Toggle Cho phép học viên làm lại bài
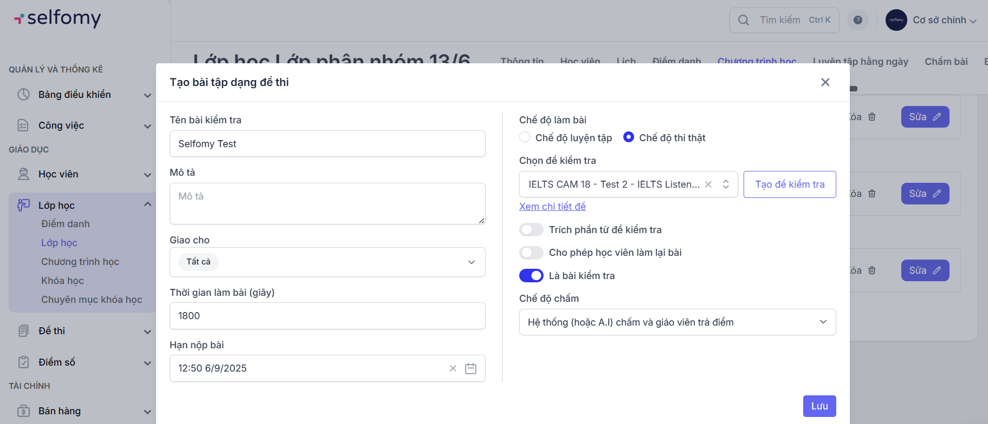 coord(531,253)
